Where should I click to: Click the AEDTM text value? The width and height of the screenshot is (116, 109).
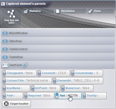(73, 95)
